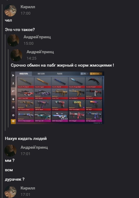Select the "Это что такое?" message text
The height and width of the screenshot is (198, 139).
(20, 30)
